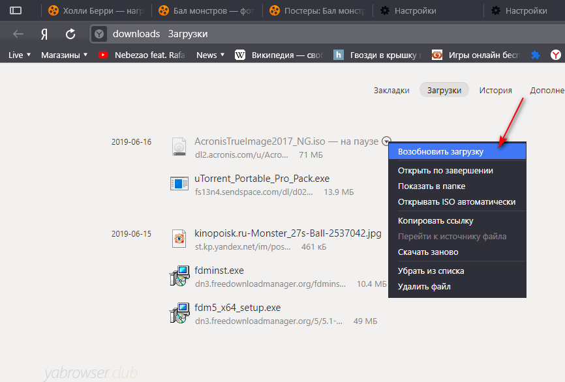The image size is (565, 382).
Task: Click the 461 кБ size text
Action: (x=314, y=247)
